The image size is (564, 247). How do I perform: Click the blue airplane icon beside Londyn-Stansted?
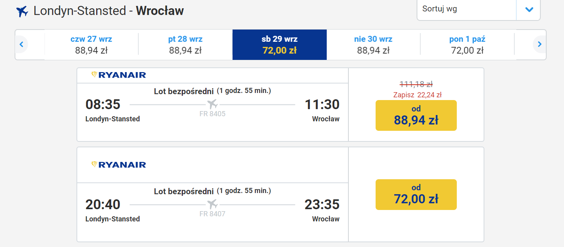pos(22,11)
